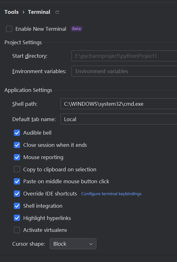Enable Activate virtualenv checkbox
The image size is (177, 262).
[x=17, y=230]
